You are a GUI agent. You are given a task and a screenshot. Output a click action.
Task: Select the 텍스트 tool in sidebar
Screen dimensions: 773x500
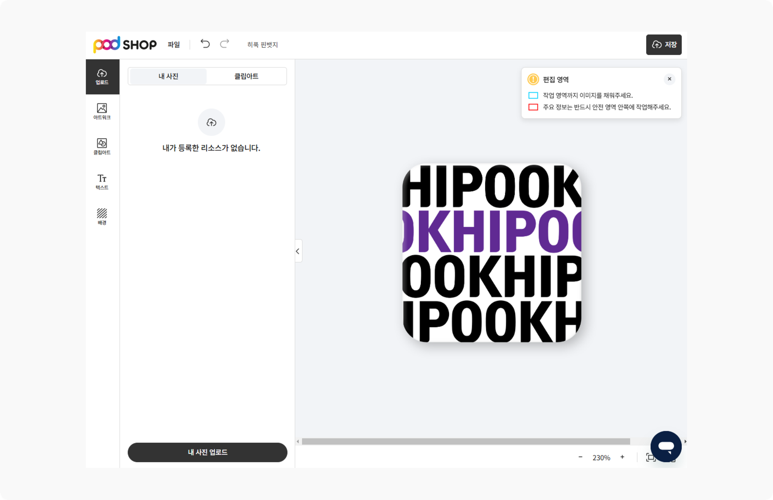click(x=102, y=182)
